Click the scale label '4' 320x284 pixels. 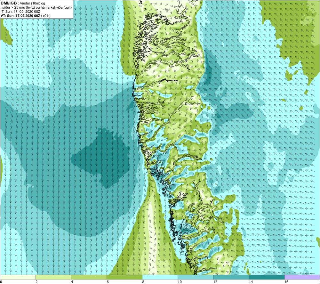pyautogui.click(x=72, y=282)
